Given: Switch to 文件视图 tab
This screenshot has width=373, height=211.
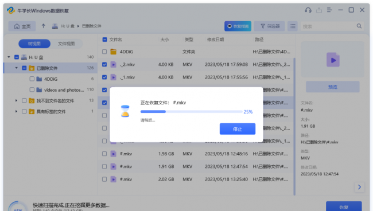Looking at the screenshot, I should click(67, 44).
